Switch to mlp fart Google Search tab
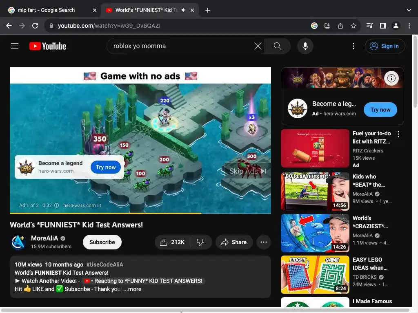Screen dimensions: 418x313 click(x=51, y=10)
